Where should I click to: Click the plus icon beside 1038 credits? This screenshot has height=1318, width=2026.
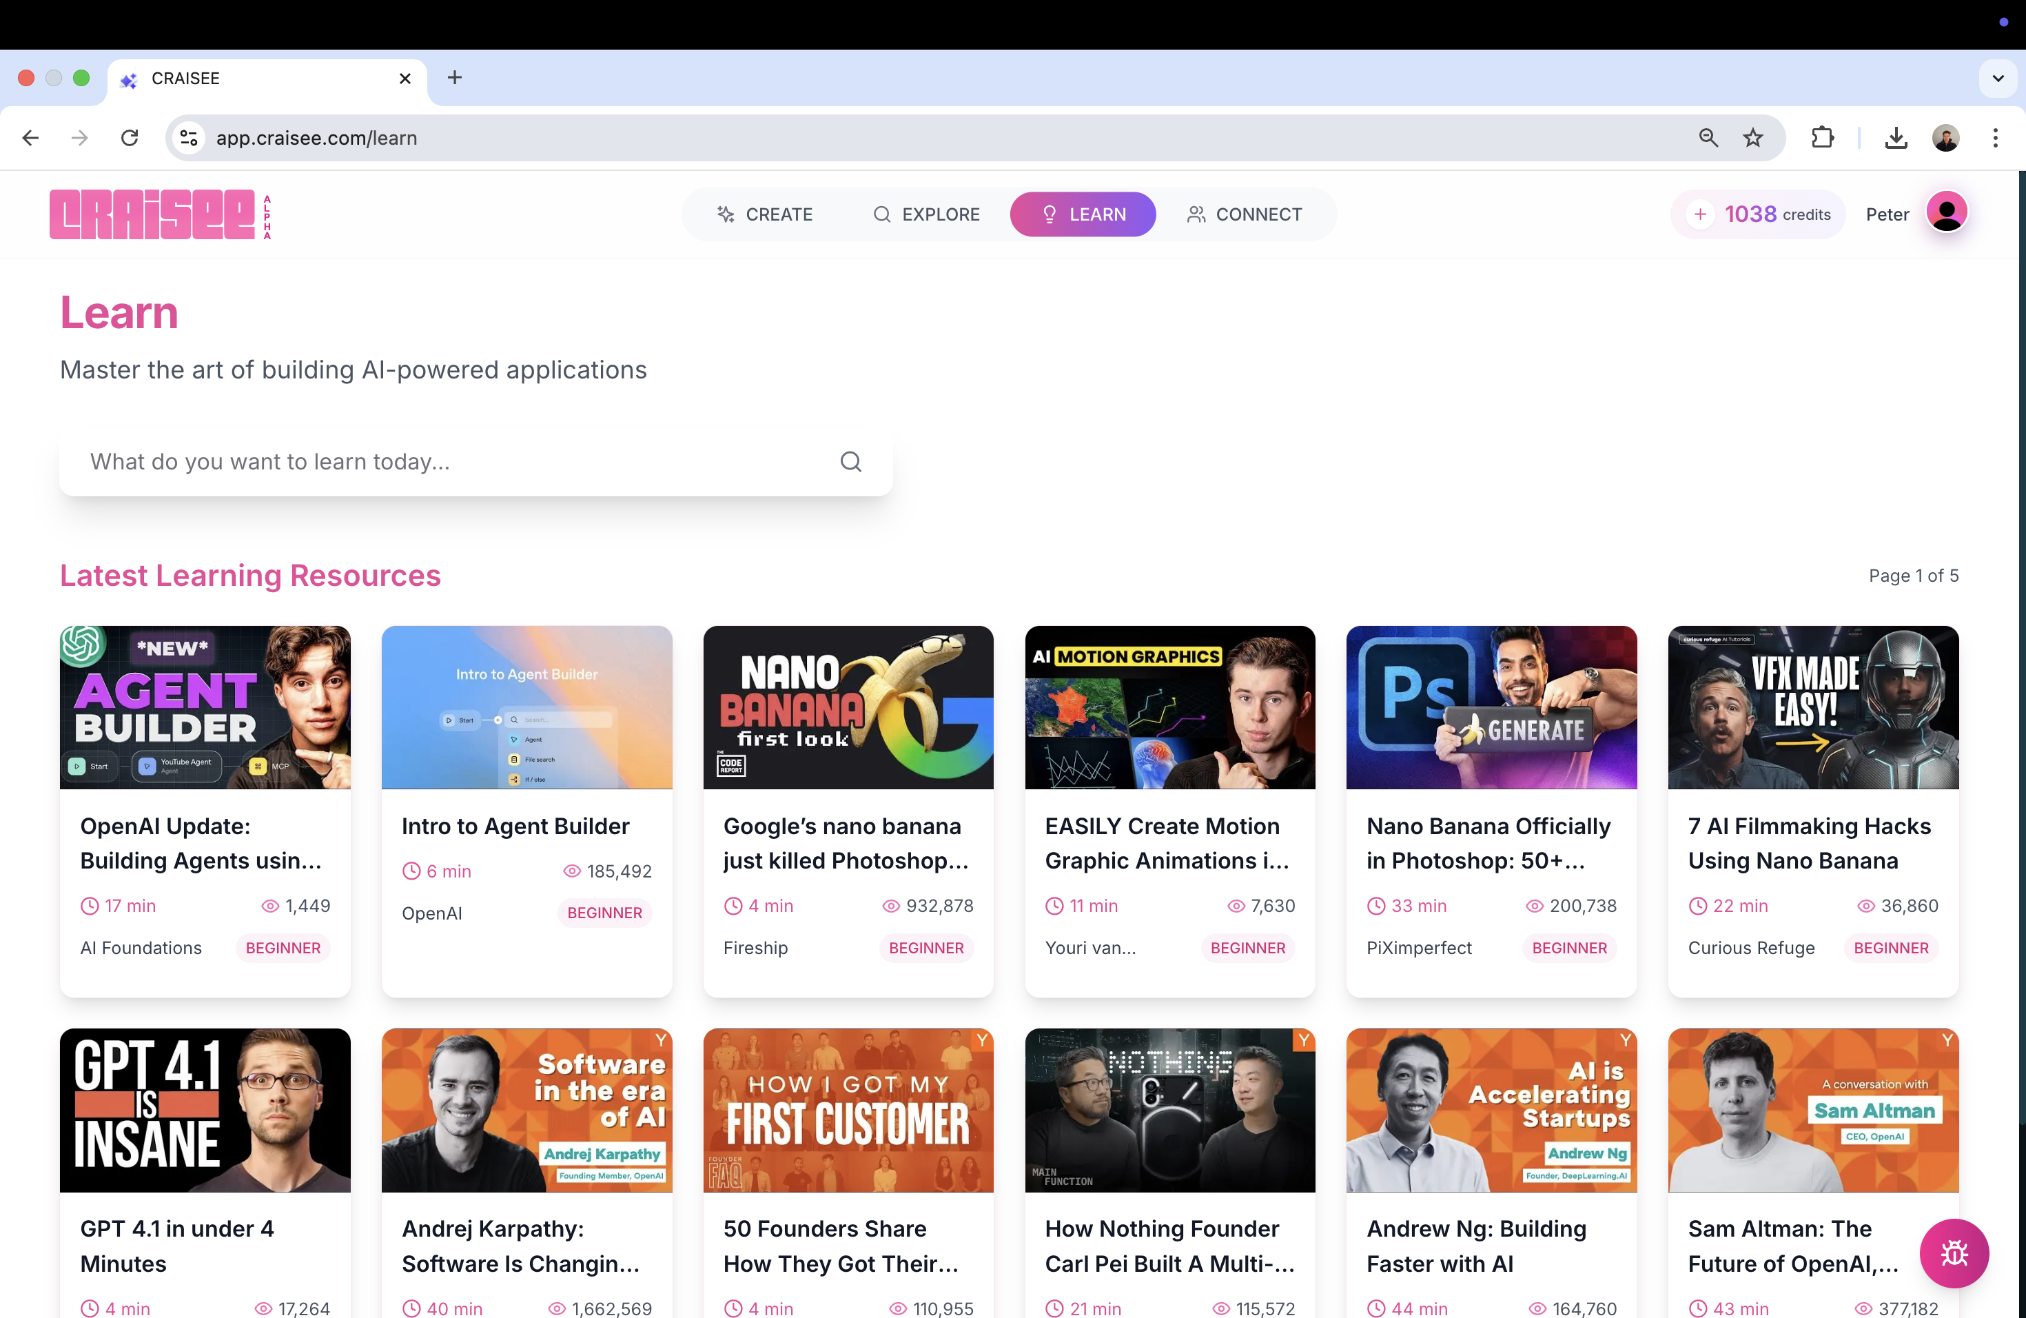1699,214
